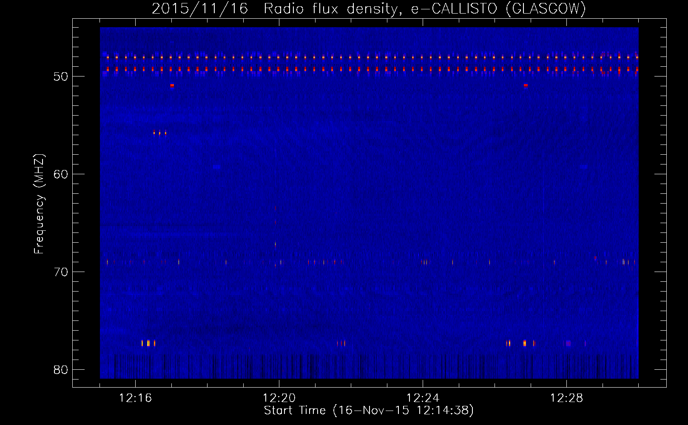The width and height of the screenshot is (688, 425).
Task: Click the "Start Time (16-Nov-15 12:14:38)" label
Action: (369, 411)
